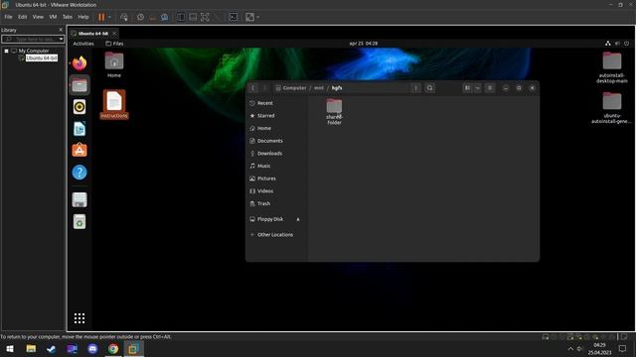Open Discord from the Windows taskbar
Viewport: 636px width, 357px height.
point(92,348)
